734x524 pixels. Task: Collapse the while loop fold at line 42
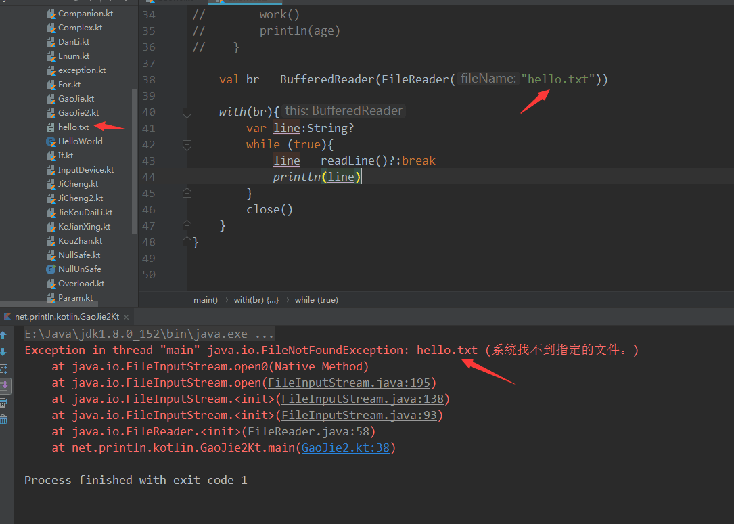187,145
